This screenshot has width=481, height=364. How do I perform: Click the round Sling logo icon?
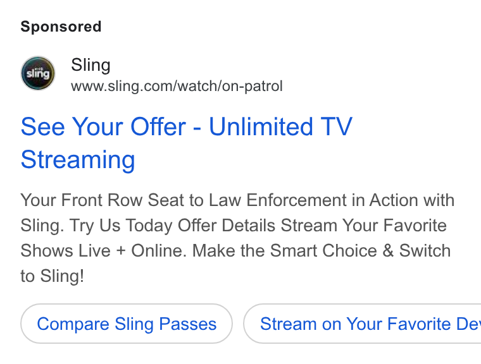point(38,73)
